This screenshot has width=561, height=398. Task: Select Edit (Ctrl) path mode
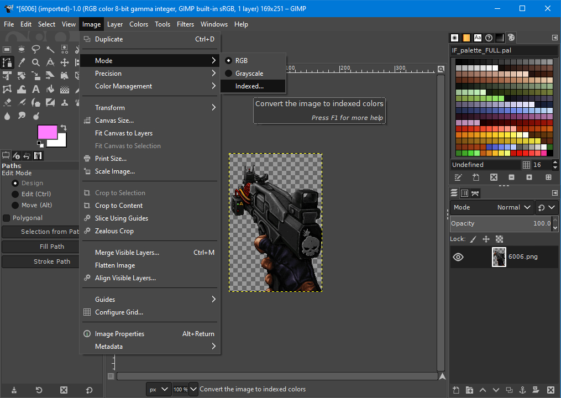tap(15, 194)
